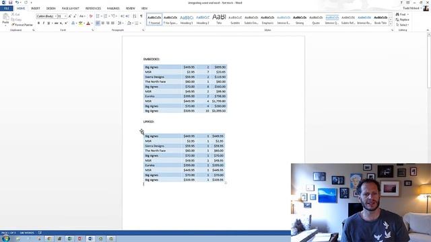Sort the selected paragraphs
Screen dimensions: 431x242
pos(135,16)
